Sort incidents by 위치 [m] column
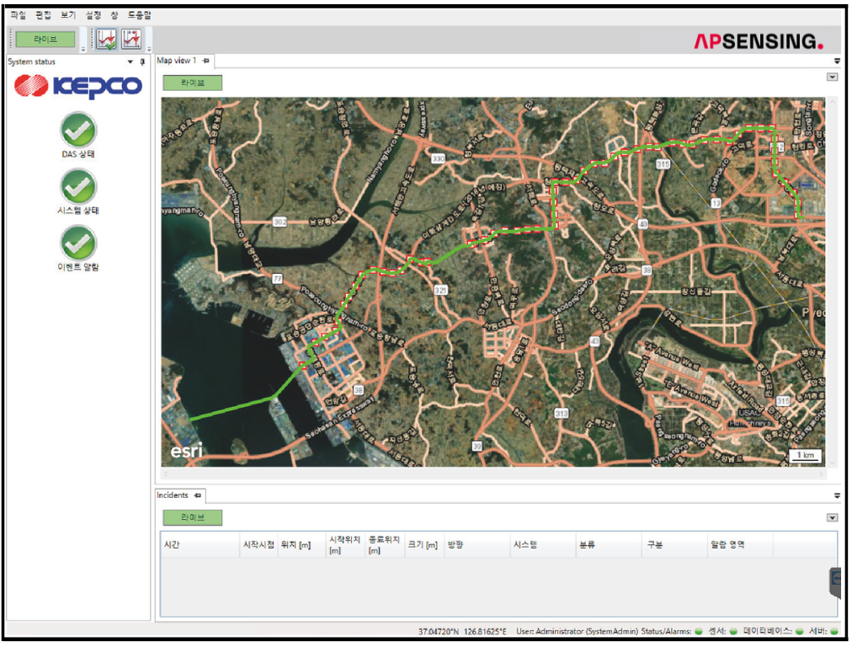This screenshot has height=647, width=852. coord(301,545)
